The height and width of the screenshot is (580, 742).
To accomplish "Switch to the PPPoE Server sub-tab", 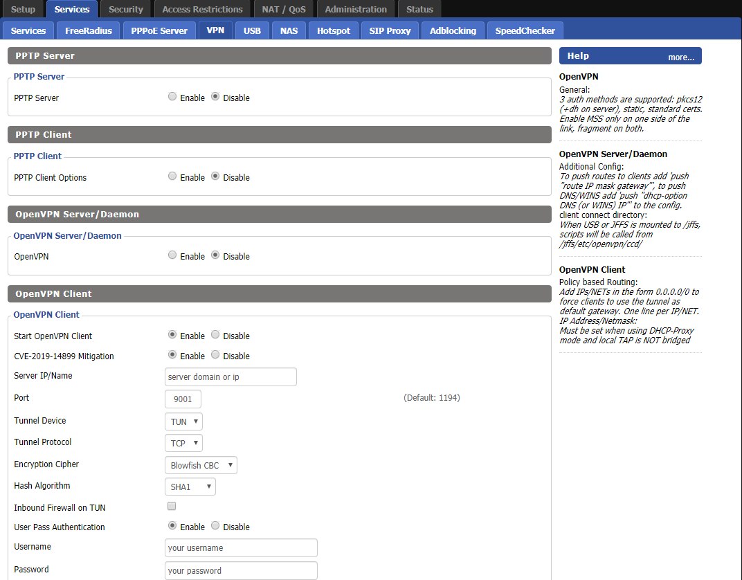I will (159, 30).
